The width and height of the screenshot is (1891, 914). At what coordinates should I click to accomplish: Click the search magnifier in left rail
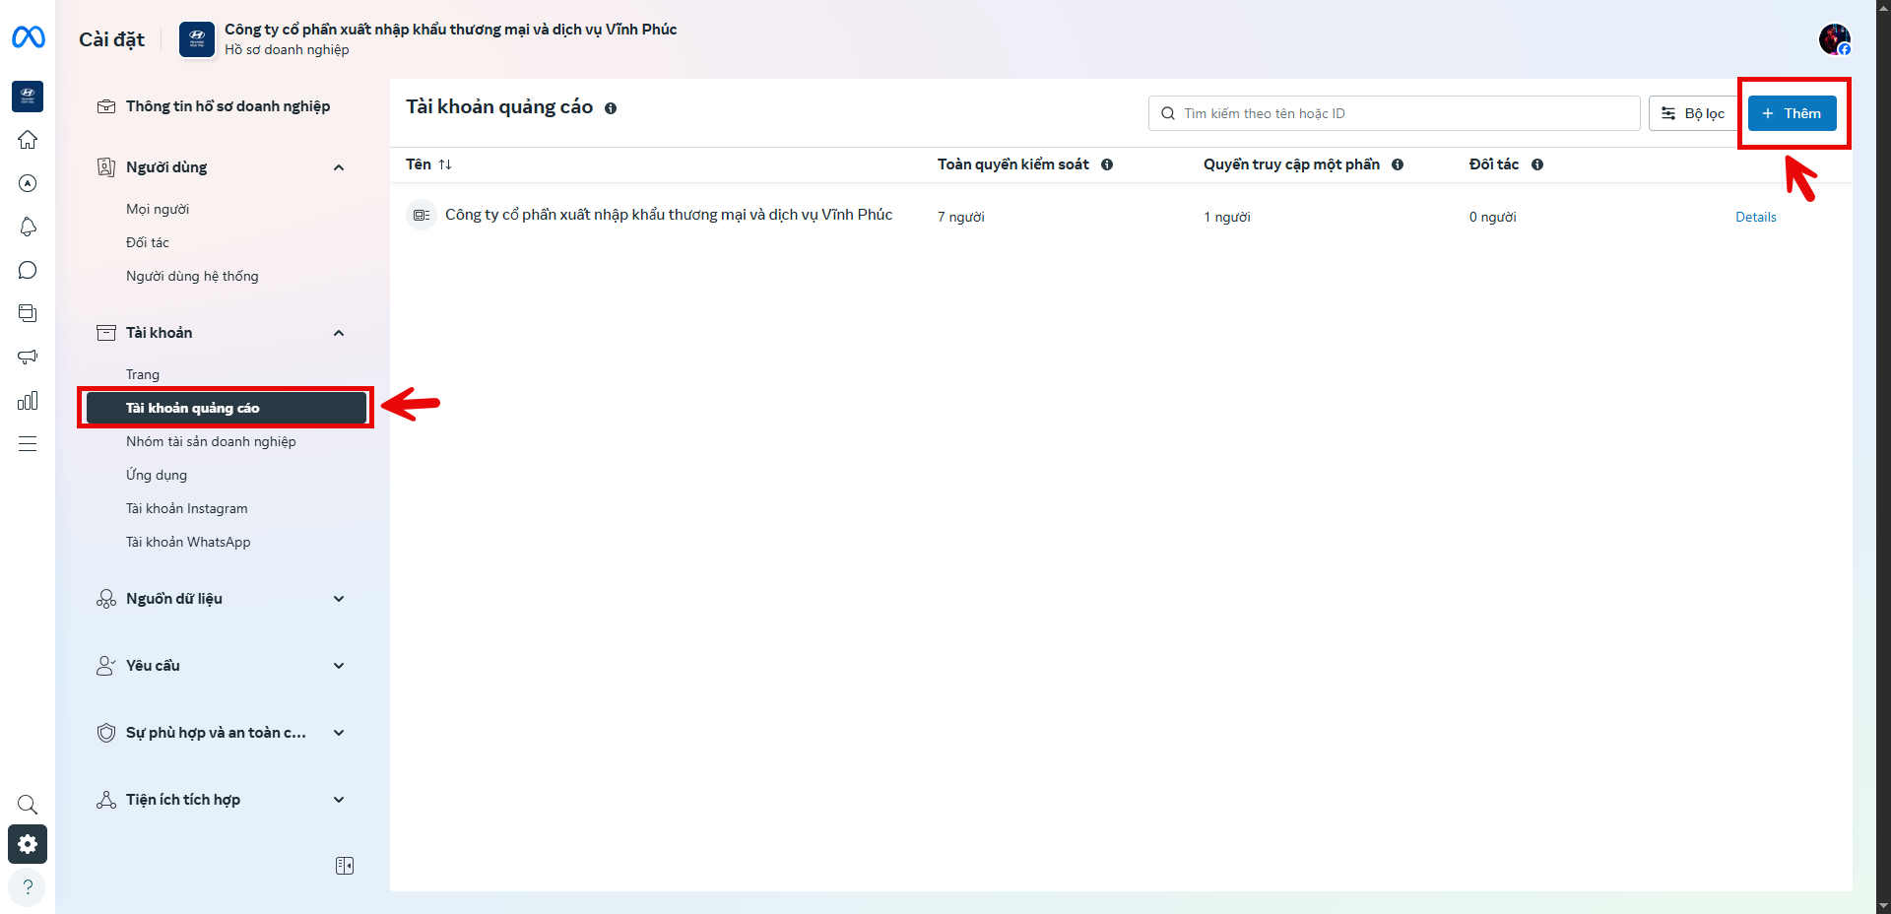pyautogui.click(x=28, y=804)
